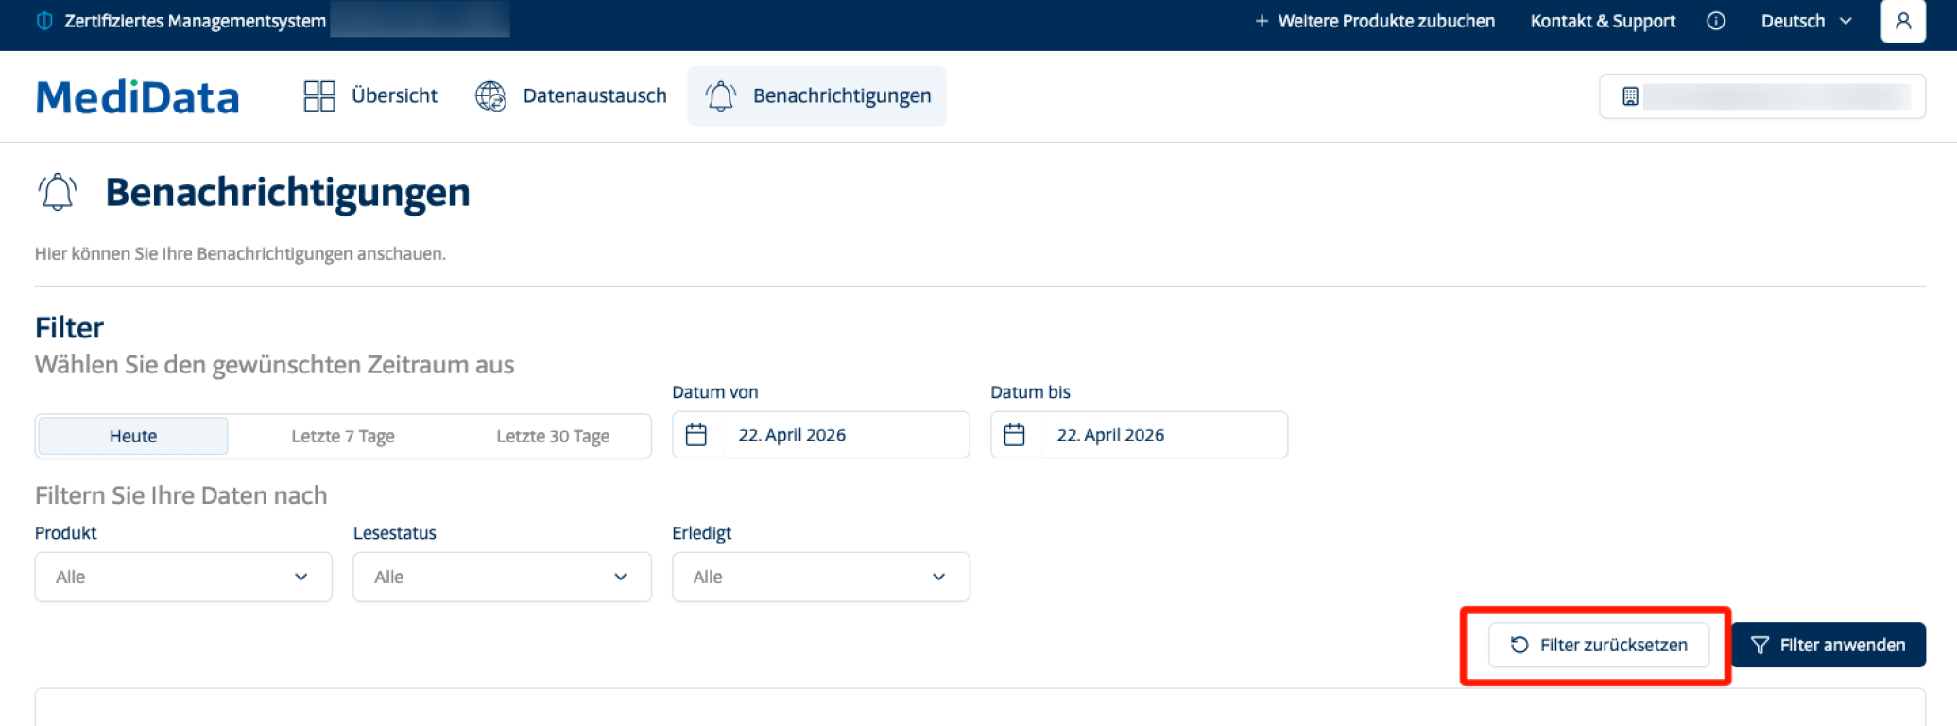Open the user profile icon

pyautogui.click(x=1903, y=21)
